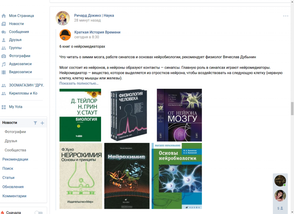Select the Комментарии news section
This screenshot has width=294, height=214.
click(14, 196)
